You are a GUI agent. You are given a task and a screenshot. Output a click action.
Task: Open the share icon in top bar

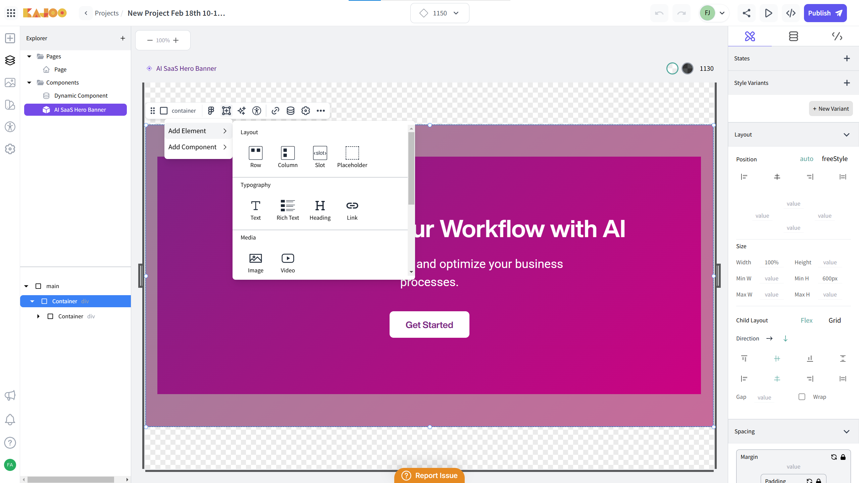point(746,13)
